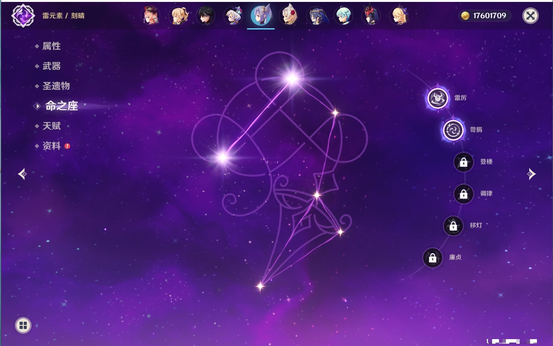Click the locked 登楼 constellation node
The height and width of the screenshot is (346, 553).
(x=463, y=162)
